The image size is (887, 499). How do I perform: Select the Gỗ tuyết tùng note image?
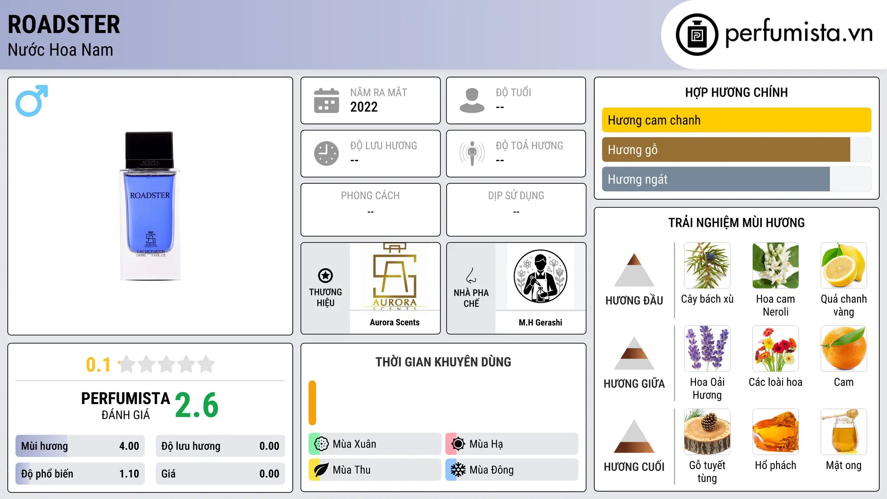pyautogui.click(x=707, y=432)
